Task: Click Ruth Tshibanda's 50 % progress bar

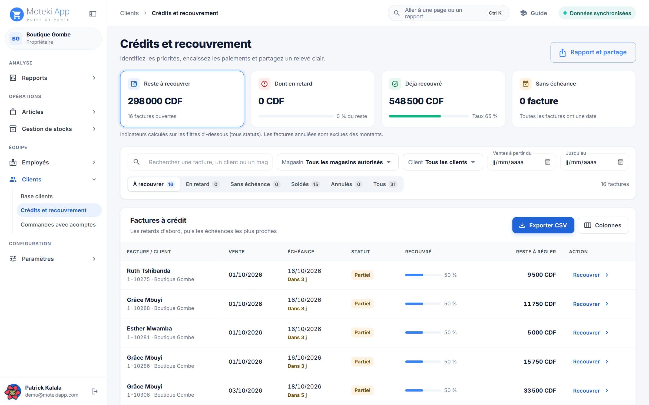Action: tap(423, 275)
